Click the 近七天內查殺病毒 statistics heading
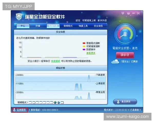The width and height of the screenshot is (154, 123). coord(33,38)
